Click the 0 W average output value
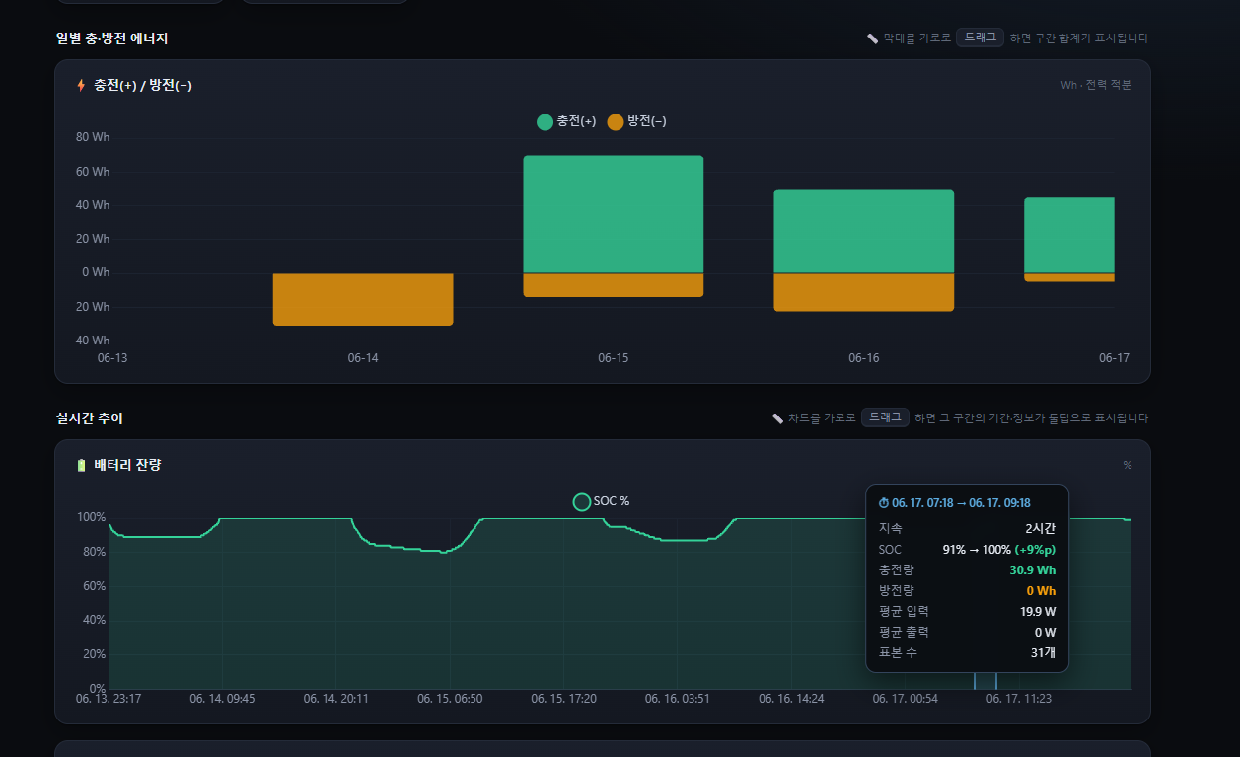This screenshot has width=1240, height=757. [1046, 633]
